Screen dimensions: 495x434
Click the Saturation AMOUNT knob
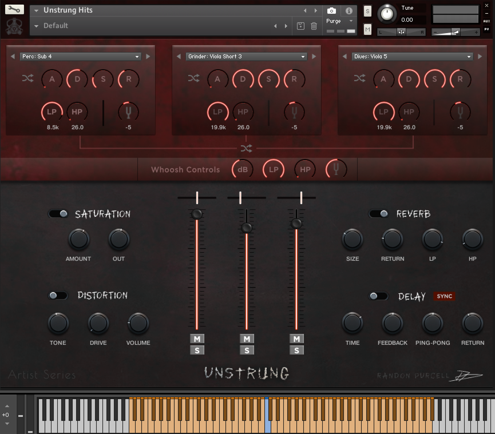click(x=79, y=240)
